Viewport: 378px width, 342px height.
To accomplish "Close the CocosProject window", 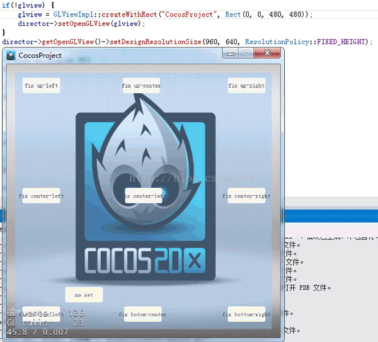I will [267, 54].
